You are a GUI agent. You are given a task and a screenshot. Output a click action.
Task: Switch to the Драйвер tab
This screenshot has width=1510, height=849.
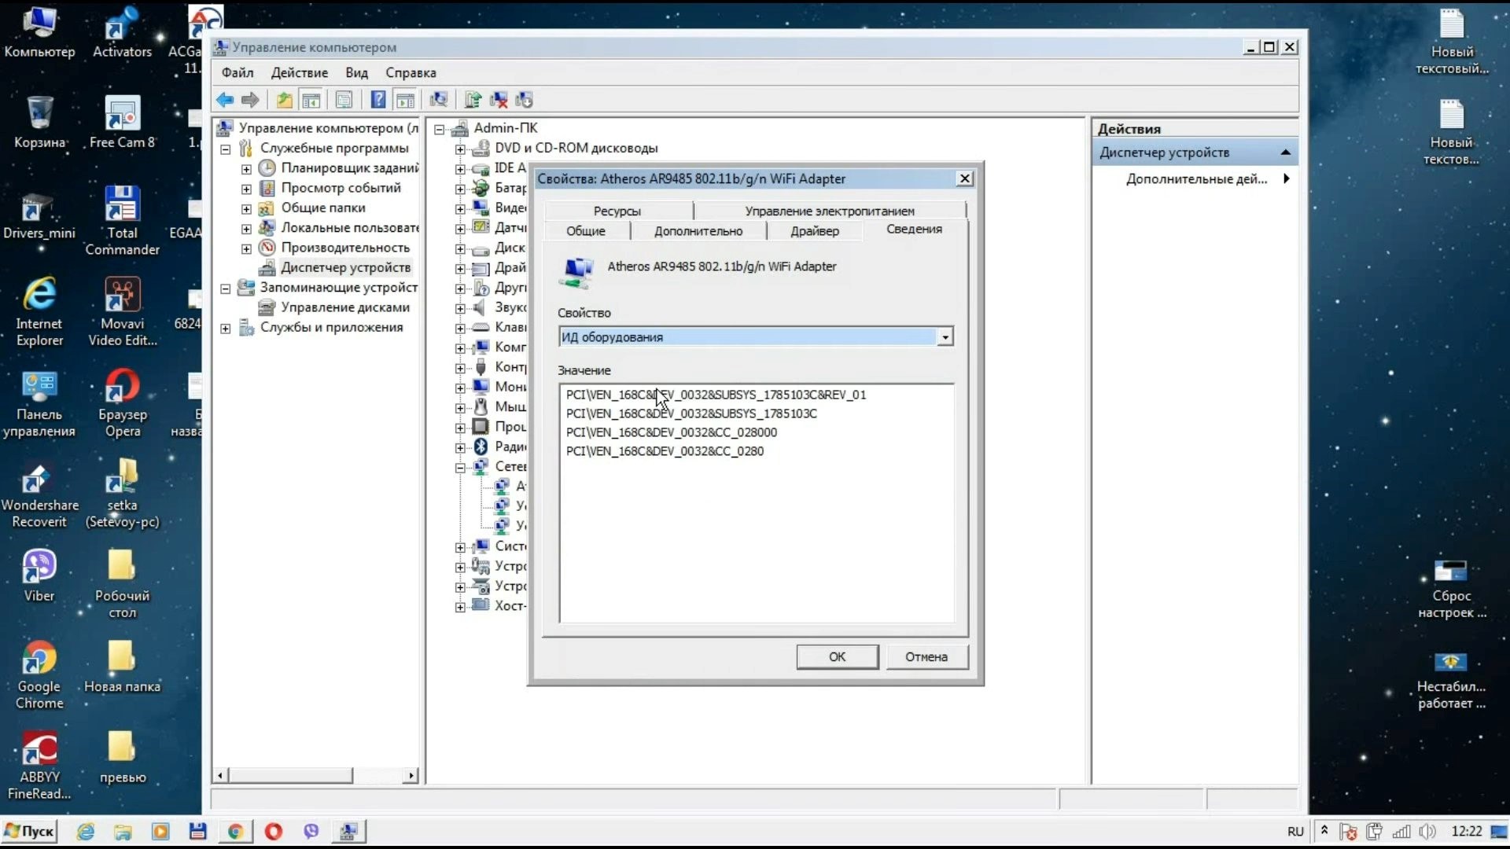click(814, 231)
